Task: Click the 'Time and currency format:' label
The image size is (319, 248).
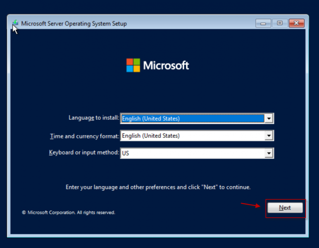Action: (84, 136)
